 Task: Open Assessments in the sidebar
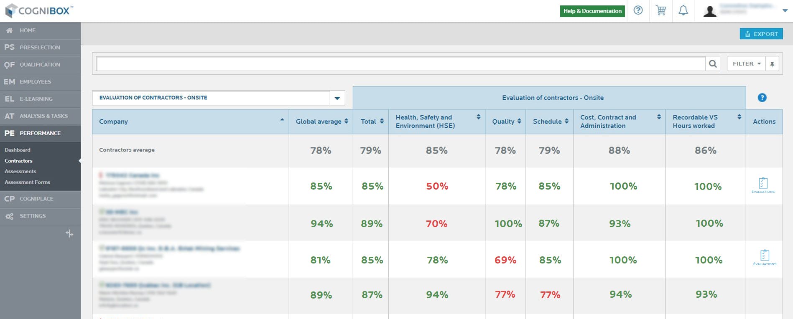[x=20, y=171]
